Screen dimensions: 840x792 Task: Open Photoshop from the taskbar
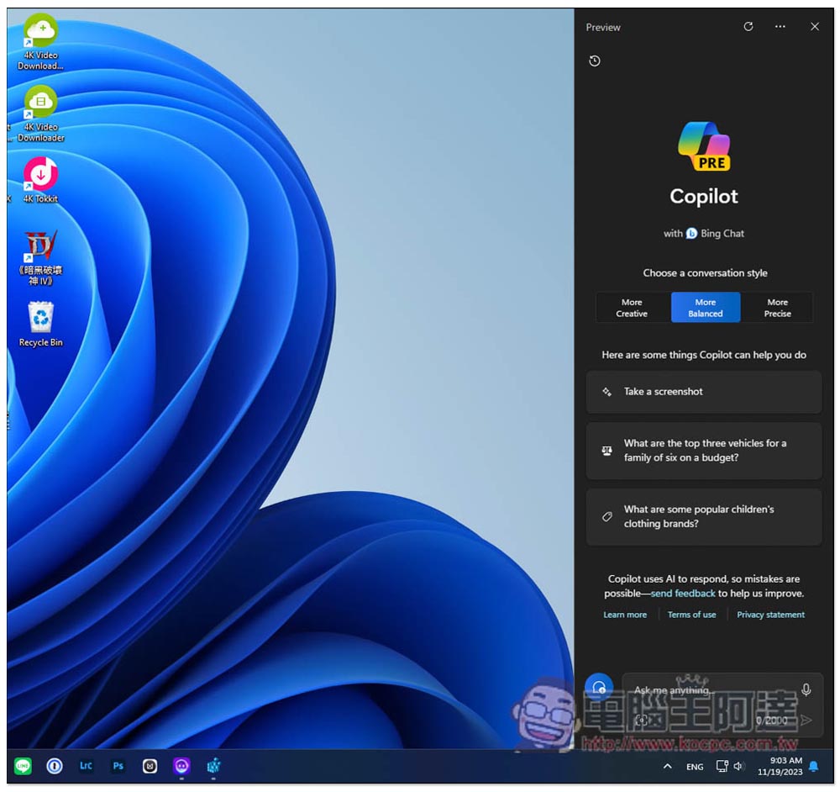[x=118, y=766]
